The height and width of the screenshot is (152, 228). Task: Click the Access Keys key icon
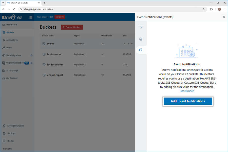(4, 40)
